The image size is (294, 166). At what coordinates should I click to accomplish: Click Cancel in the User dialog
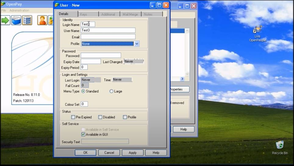pos(109,153)
